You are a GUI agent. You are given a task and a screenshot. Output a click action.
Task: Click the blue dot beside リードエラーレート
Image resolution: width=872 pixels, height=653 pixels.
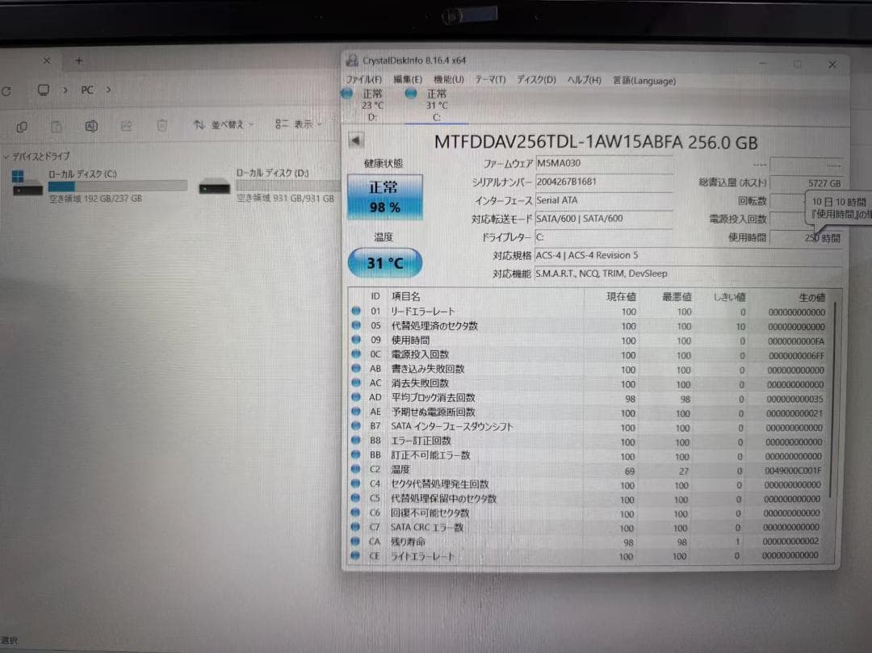pyautogui.click(x=356, y=311)
